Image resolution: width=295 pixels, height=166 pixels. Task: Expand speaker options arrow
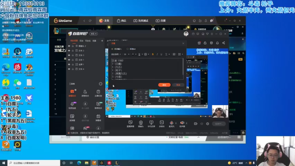pos(187,123)
